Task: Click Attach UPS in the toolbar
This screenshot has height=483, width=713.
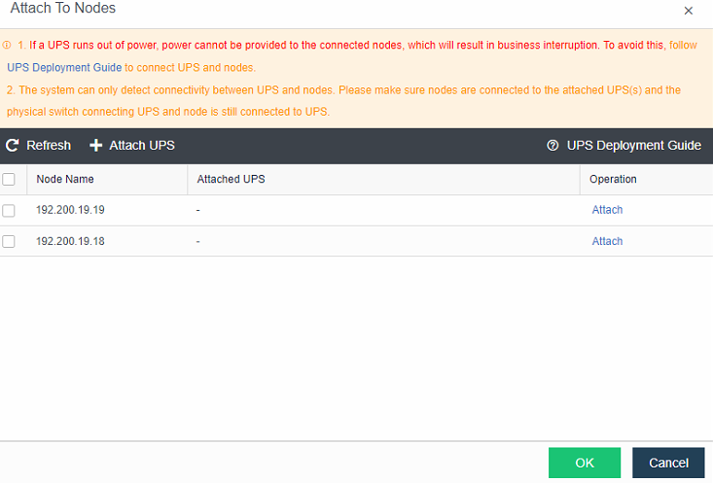Action: (142, 146)
